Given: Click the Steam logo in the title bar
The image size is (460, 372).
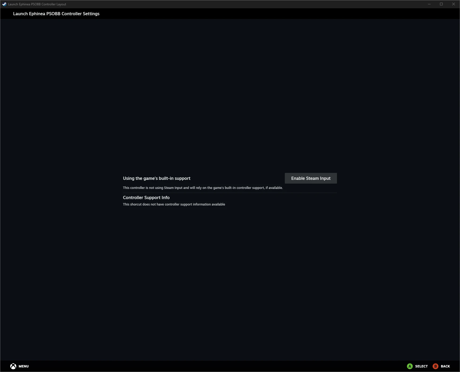Looking at the screenshot, I should [4, 4].
